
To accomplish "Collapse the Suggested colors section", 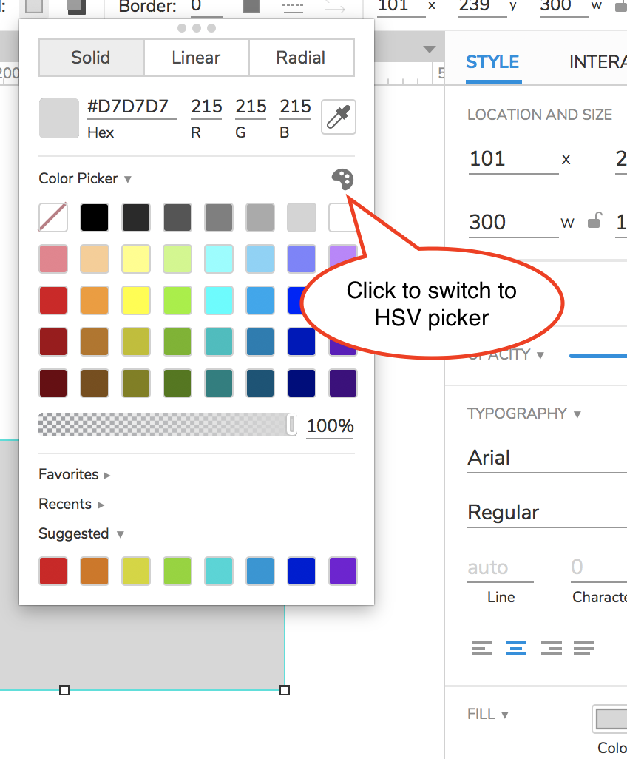I will (x=81, y=533).
